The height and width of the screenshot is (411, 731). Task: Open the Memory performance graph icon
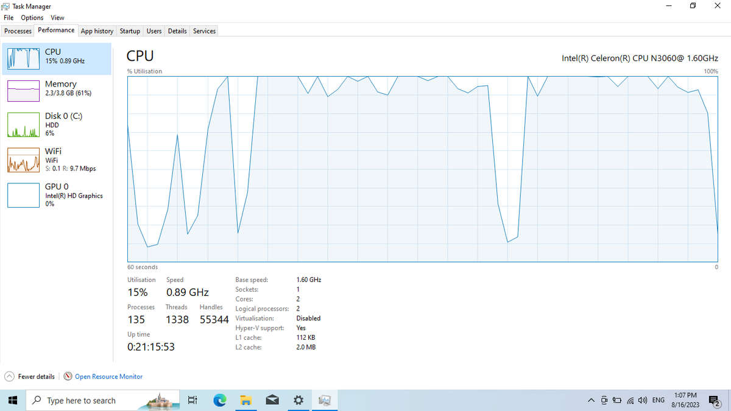click(x=23, y=90)
